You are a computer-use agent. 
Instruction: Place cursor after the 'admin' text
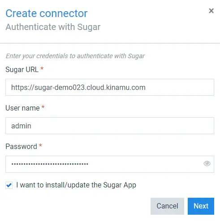pos(31,126)
